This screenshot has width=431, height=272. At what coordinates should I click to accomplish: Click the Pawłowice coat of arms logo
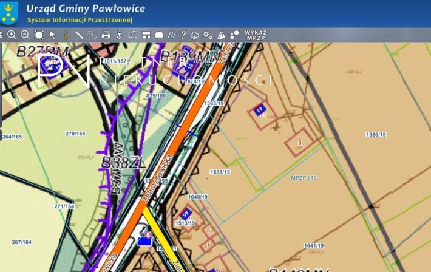10,13
